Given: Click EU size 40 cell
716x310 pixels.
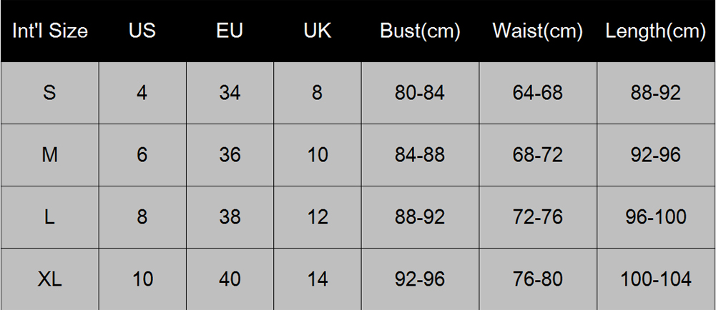Looking at the screenshot, I should (x=230, y=279).
